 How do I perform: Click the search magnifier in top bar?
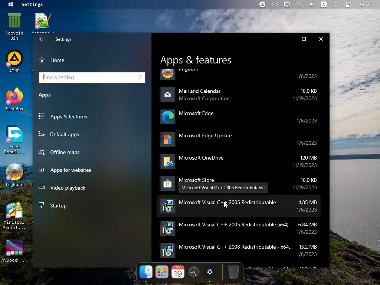pos(335,4)
